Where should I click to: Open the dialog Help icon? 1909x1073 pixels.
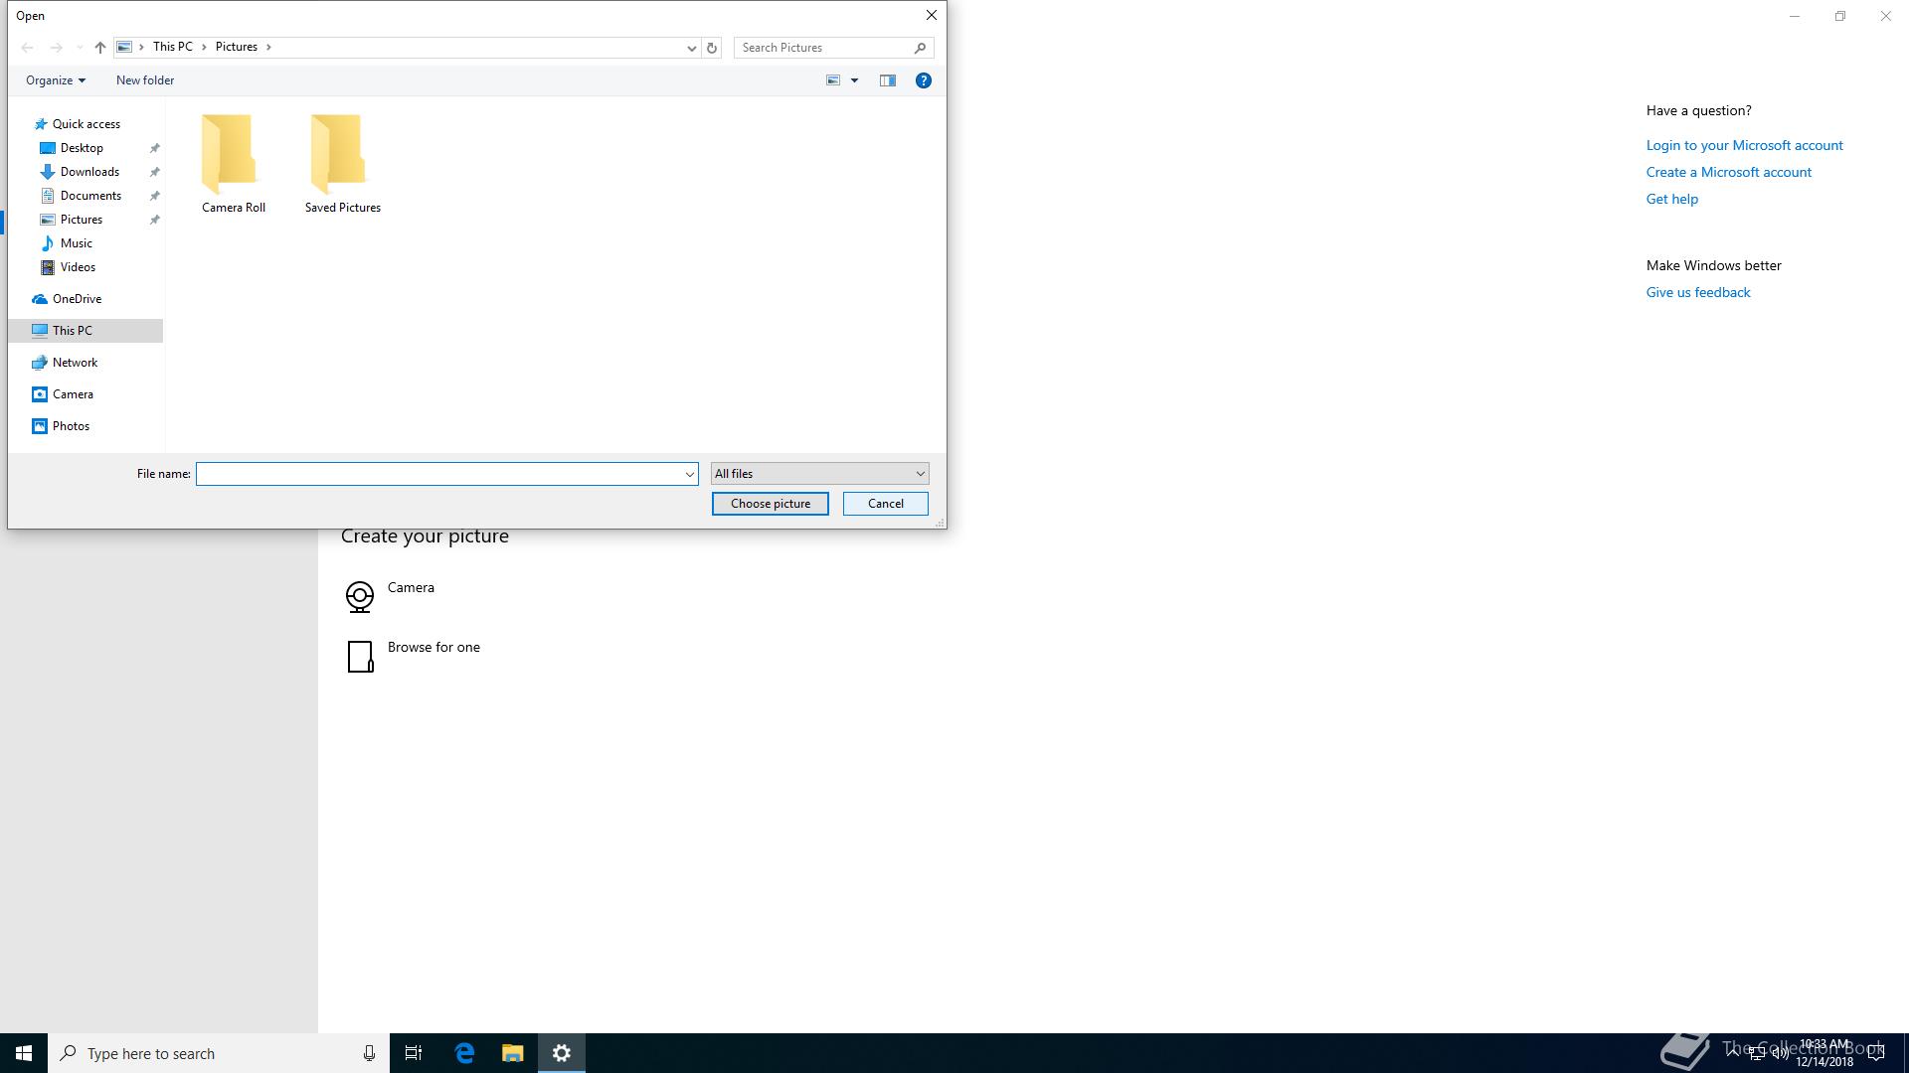tap(923, 80)
